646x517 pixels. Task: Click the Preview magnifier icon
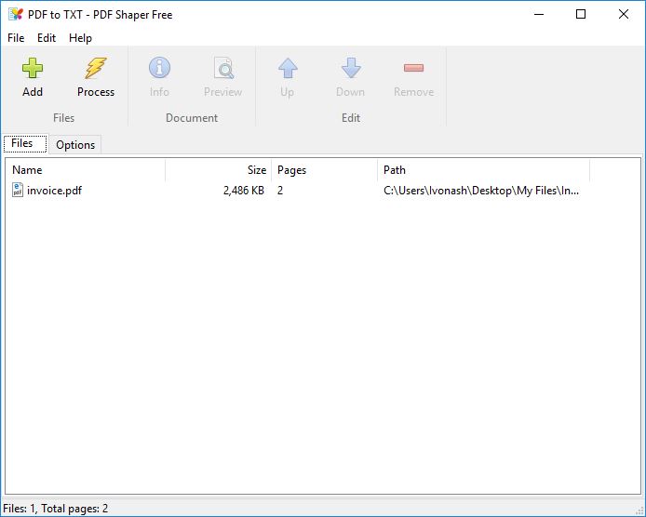pyautogui.click(x=222, y=68)
